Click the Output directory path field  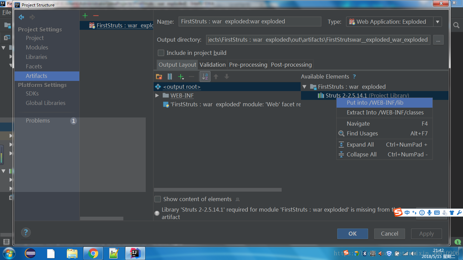point(318,40)
